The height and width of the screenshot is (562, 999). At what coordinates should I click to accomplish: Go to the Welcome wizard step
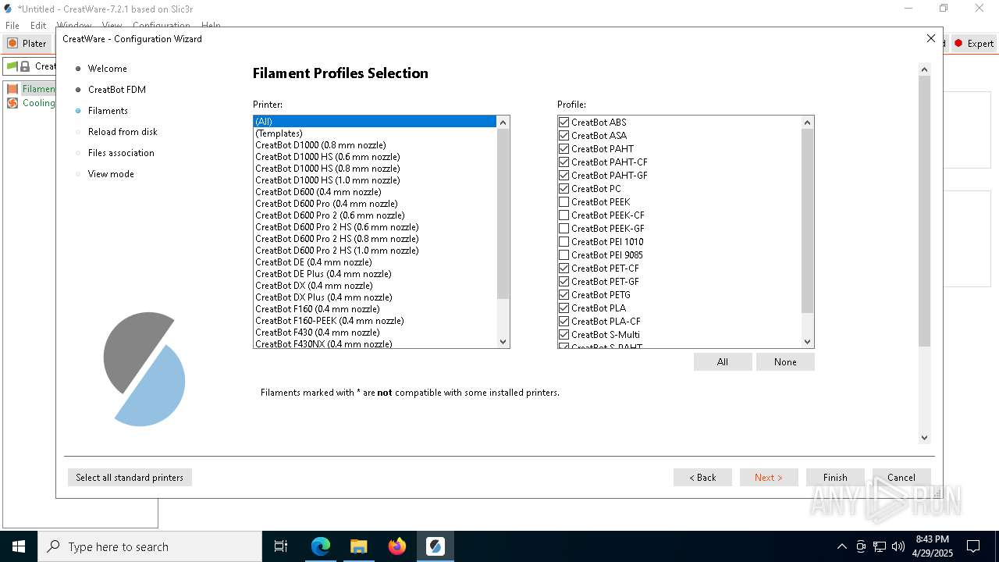(107, 69)
